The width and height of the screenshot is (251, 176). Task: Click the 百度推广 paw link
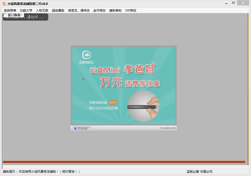pos(82,128)
